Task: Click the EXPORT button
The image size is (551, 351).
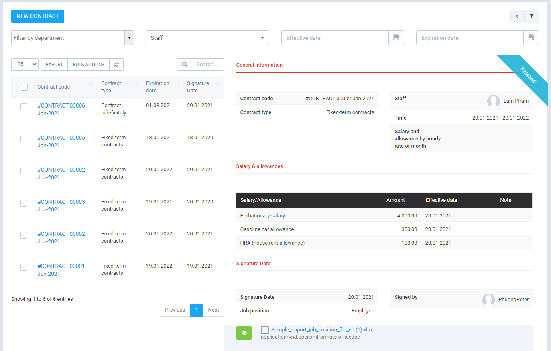Action: pyautogui.click(x=54, y=64)
